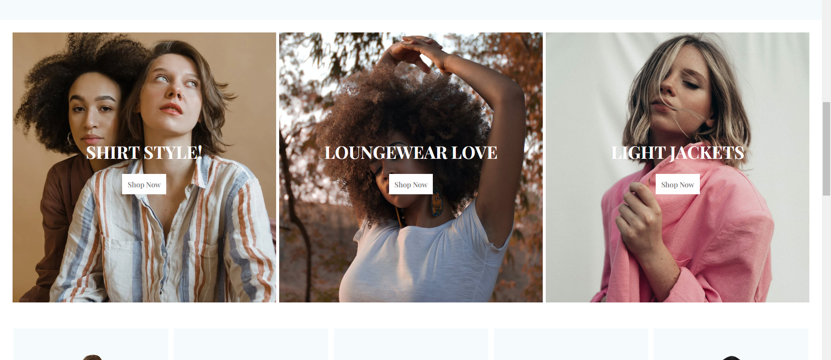Open the fourth product card in bottom row
This screenshot has height=360, width=831.
click(571, 344)
